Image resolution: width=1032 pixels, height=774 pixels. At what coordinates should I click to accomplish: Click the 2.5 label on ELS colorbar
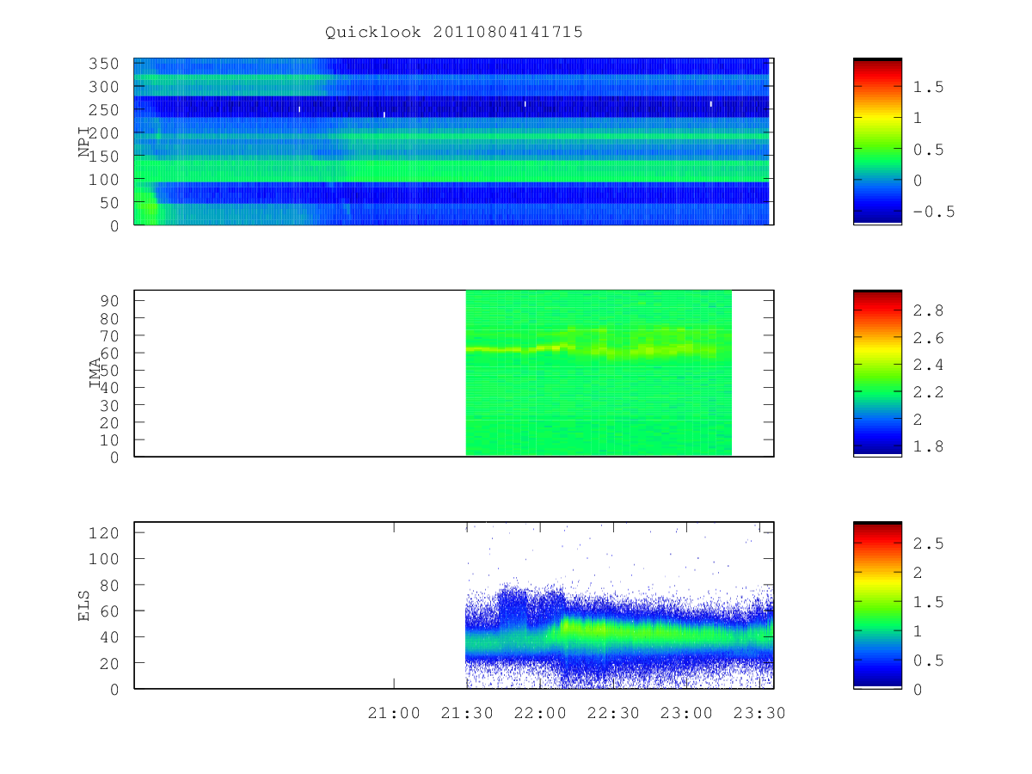click(x=929, y=544)
